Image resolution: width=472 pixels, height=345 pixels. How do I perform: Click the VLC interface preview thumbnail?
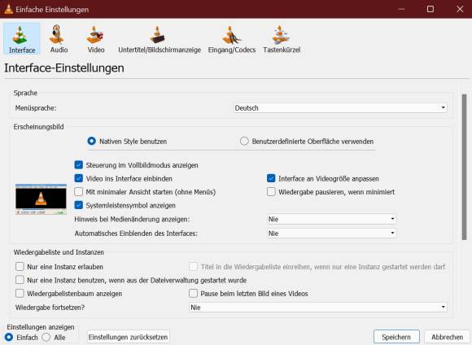click(x=41, y=199)
